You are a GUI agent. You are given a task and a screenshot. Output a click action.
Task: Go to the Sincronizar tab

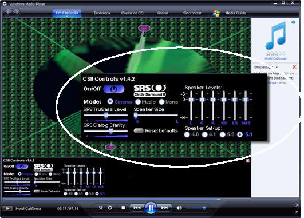[192, 13]
